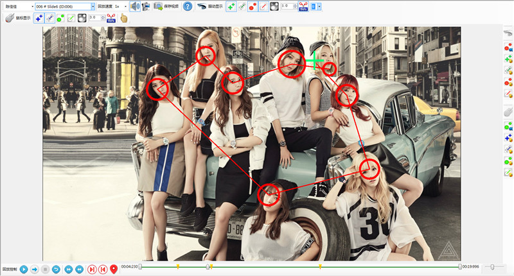Toggle green line icon in the 鼠标显示 toolbar
514x276 pixels.
(71, 18)
